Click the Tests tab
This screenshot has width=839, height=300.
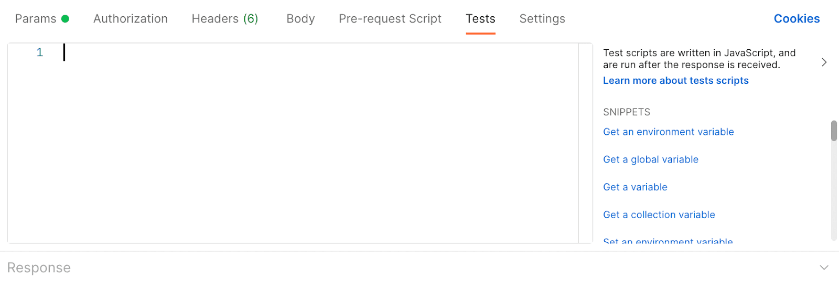coord(480,19)
